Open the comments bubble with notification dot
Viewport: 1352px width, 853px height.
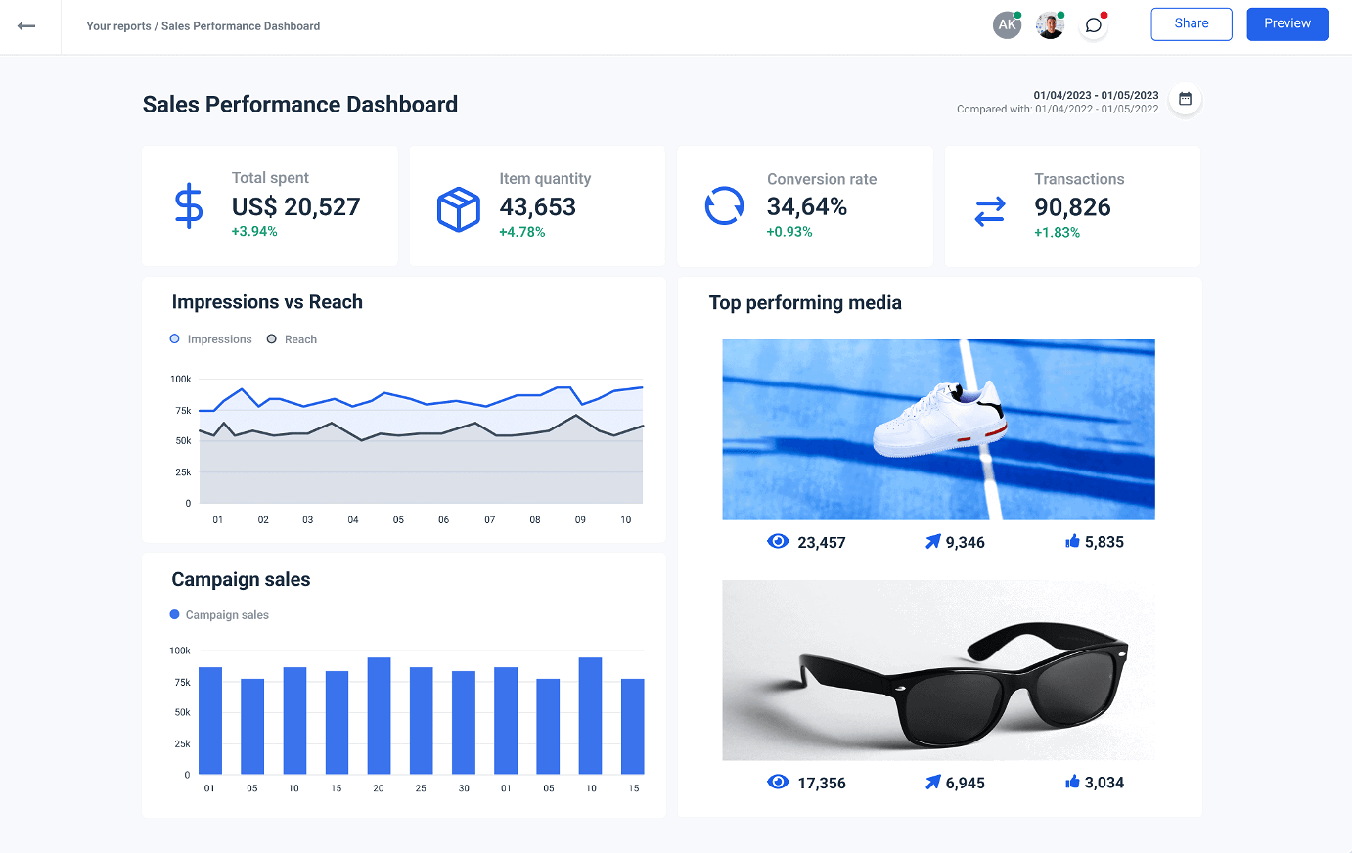pyautogui.click(x=1093, y=24)
